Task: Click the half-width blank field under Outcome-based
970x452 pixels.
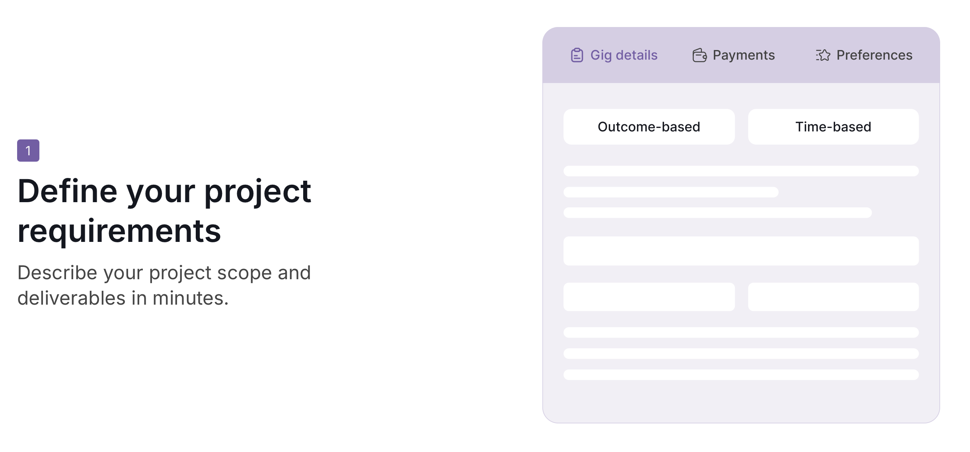Action: [649, 297]
